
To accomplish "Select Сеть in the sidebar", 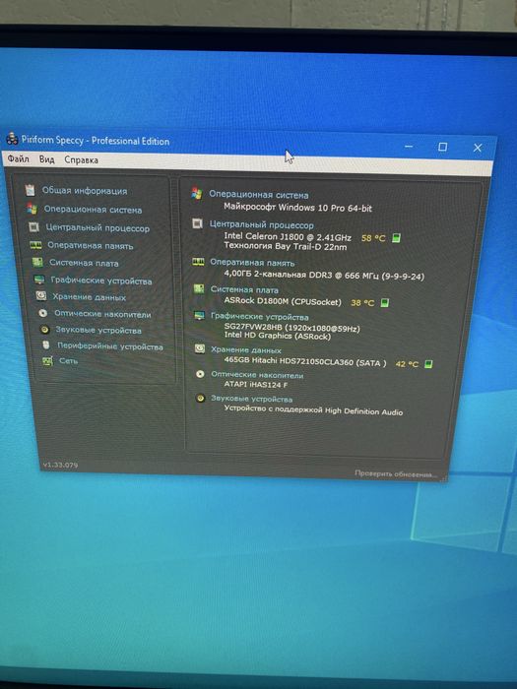I will 68,361.
